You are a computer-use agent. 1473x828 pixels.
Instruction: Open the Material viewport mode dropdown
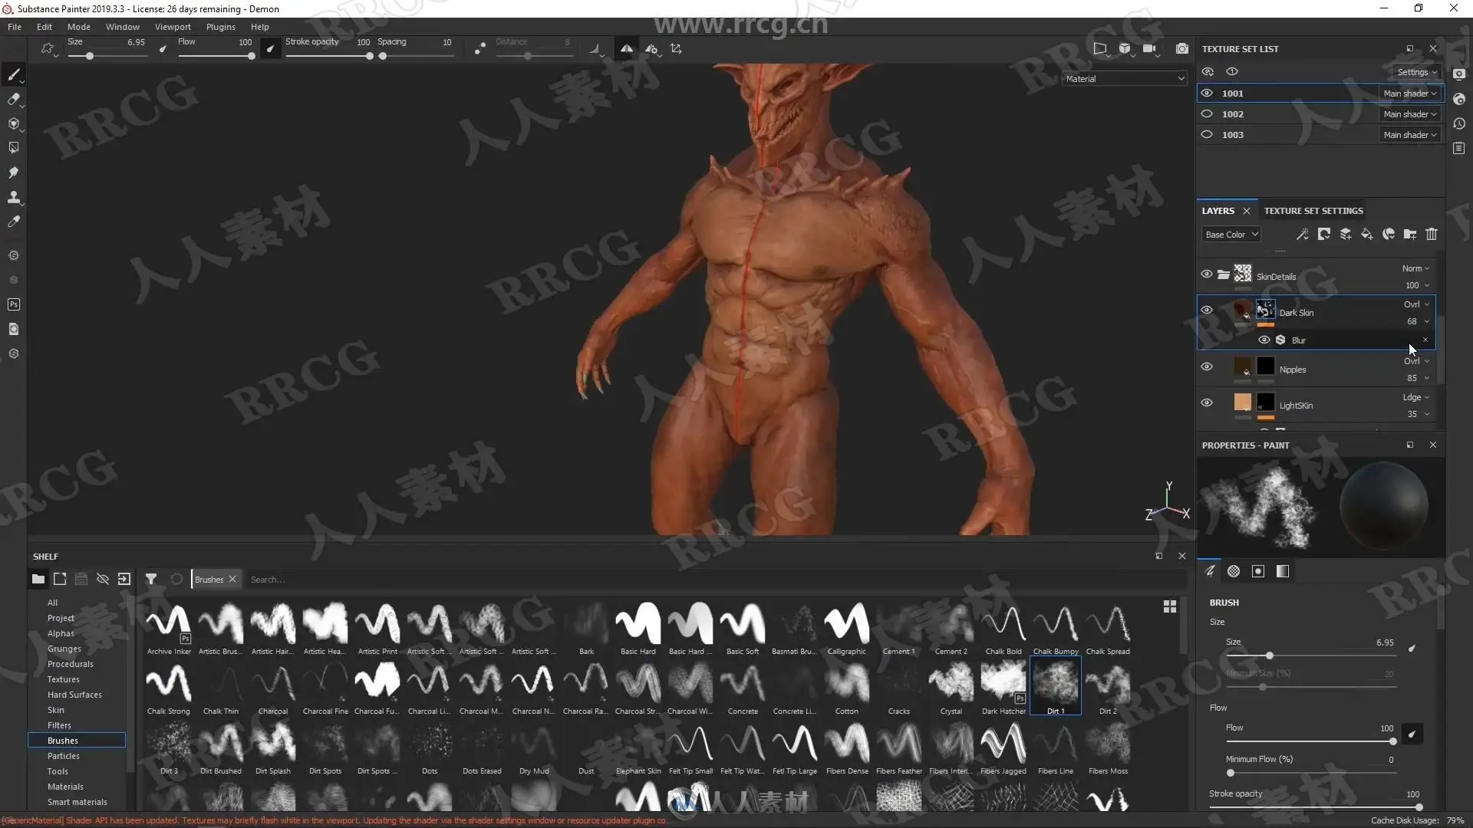pyautogui.click(x=1125, y=79)
